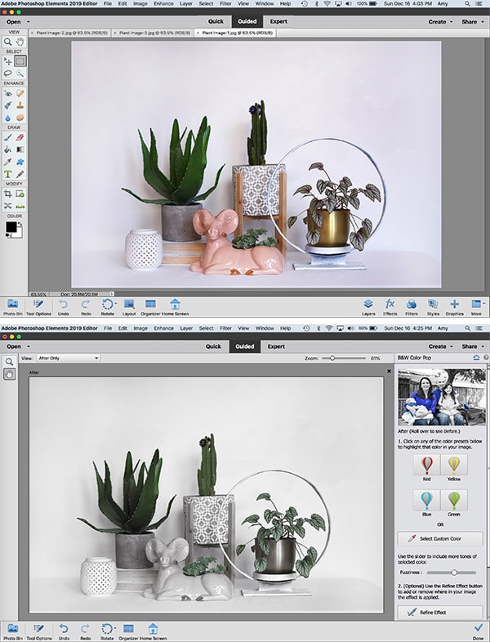The image size is (490, 642).
Task: Select the Smart Brush tool
Action: click(7, 105)
